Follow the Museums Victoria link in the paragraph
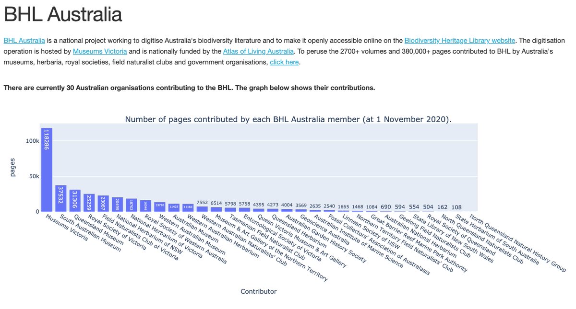576x309 pixels. [100, 51]
